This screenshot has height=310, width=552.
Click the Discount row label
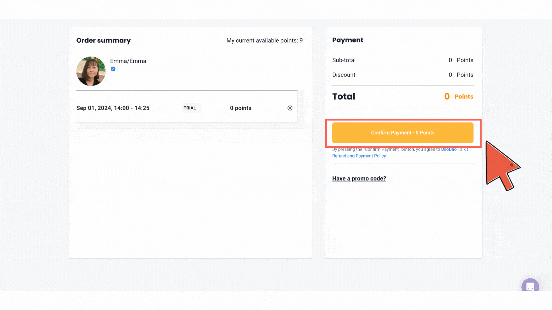(344, 75)
